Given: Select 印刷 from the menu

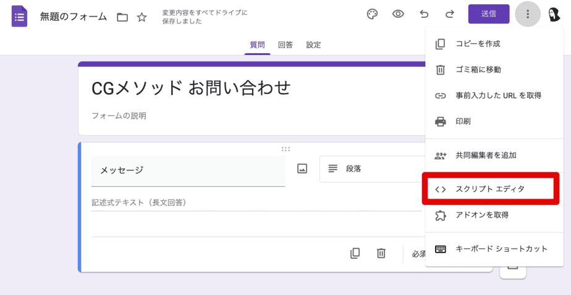Looking at the screenshot, I should (494, 122).
